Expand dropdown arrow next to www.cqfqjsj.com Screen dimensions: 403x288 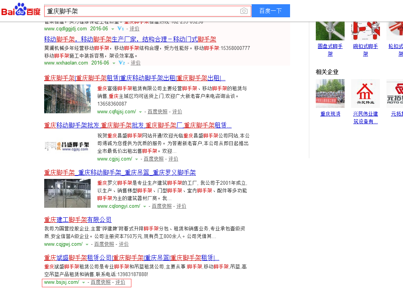pyautogui.click(x=140, y=112)
